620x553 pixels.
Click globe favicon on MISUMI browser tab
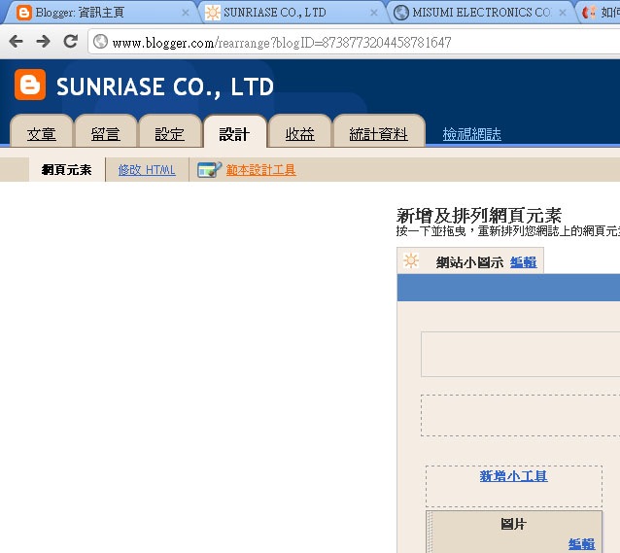[x=401, y=13]
